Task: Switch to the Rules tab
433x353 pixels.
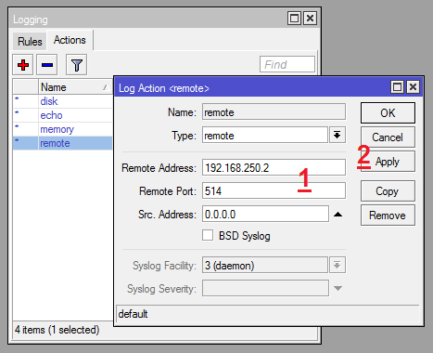Action: pyautogui.click(x=30, y=41)
